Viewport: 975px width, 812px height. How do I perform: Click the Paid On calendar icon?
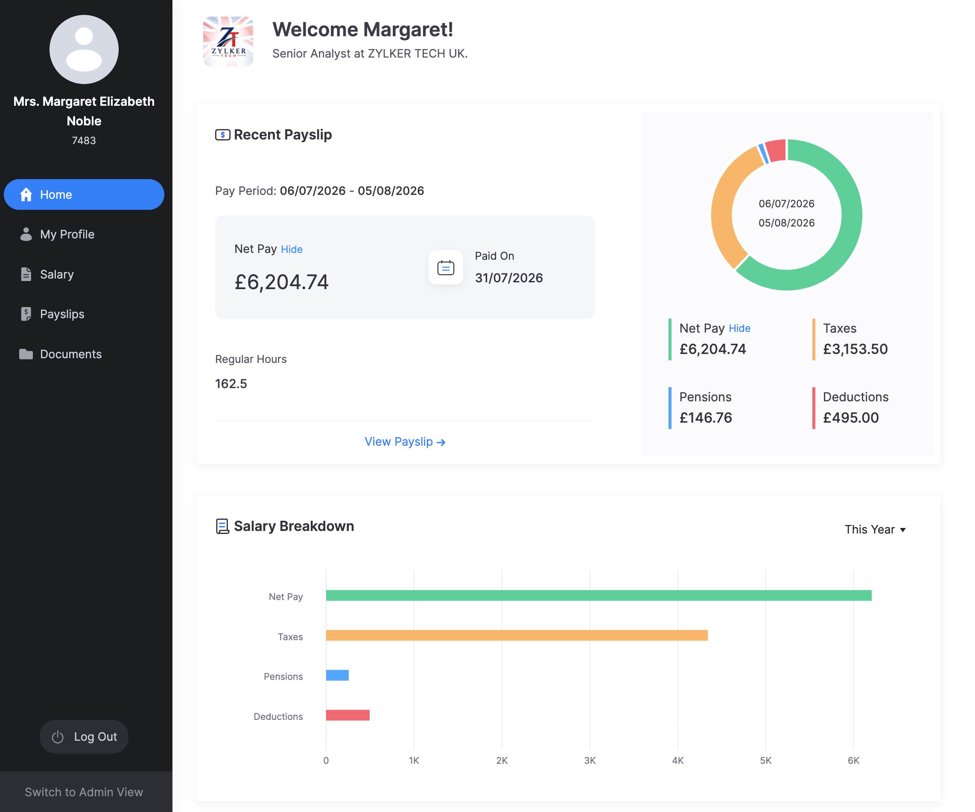click(445, 267)
